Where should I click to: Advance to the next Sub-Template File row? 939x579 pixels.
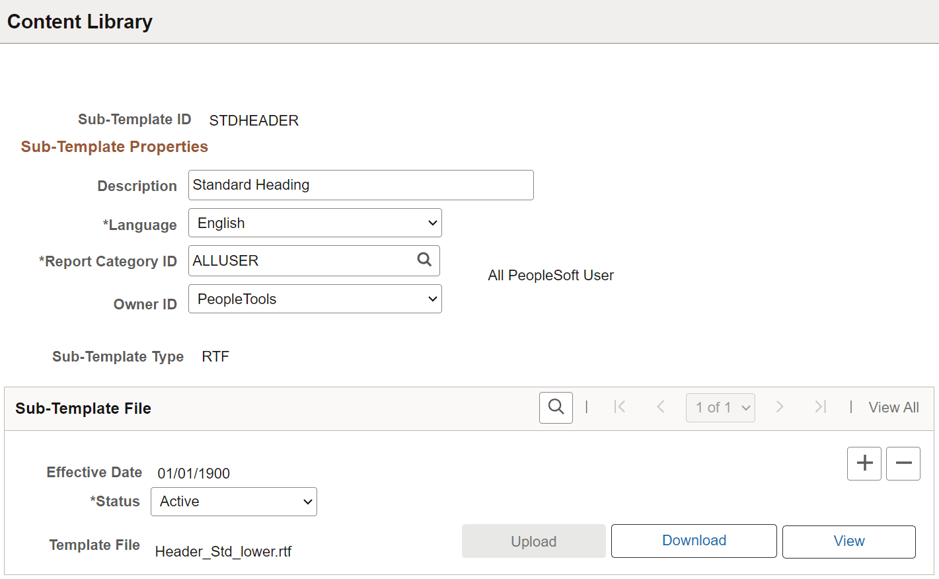click(780, 407)
